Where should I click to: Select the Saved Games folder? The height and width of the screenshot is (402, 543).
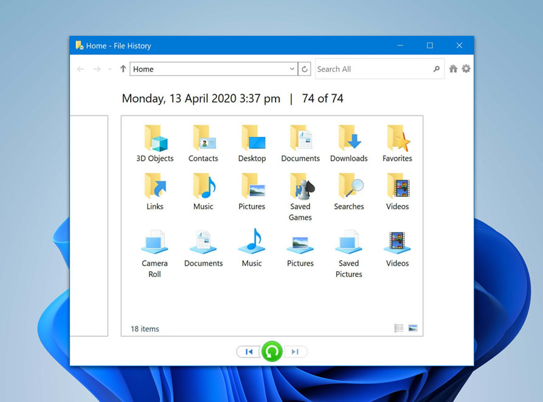tap(300, 197)
